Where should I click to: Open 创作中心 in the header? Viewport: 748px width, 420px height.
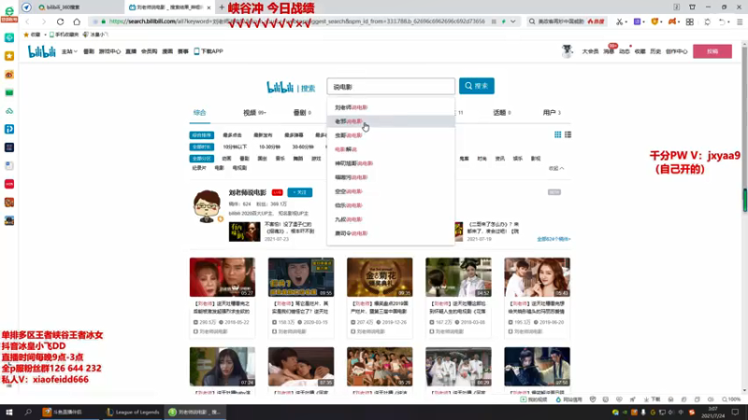pos(676,51)
